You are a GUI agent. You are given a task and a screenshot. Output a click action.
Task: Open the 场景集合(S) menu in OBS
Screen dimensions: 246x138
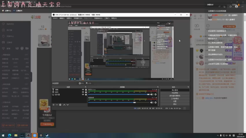(98, 18)
